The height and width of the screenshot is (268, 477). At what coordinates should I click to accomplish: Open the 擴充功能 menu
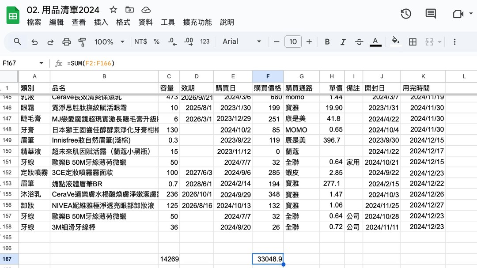197,22
